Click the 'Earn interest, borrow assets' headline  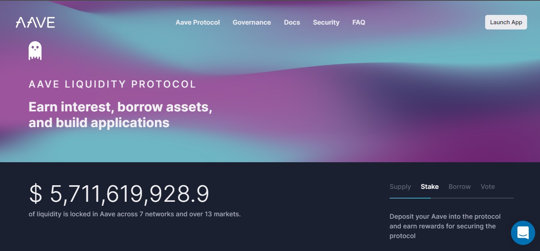pyautogui.click(x=120, y=115)
